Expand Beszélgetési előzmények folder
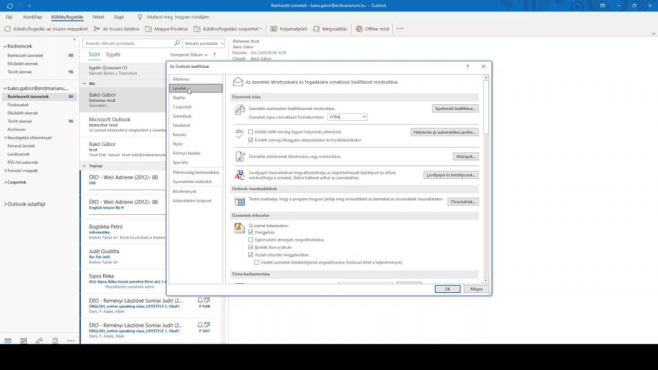Screen dimensions: 658x370 point(5,138)
